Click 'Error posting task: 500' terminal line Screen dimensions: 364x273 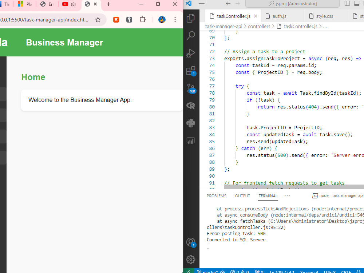236,234
